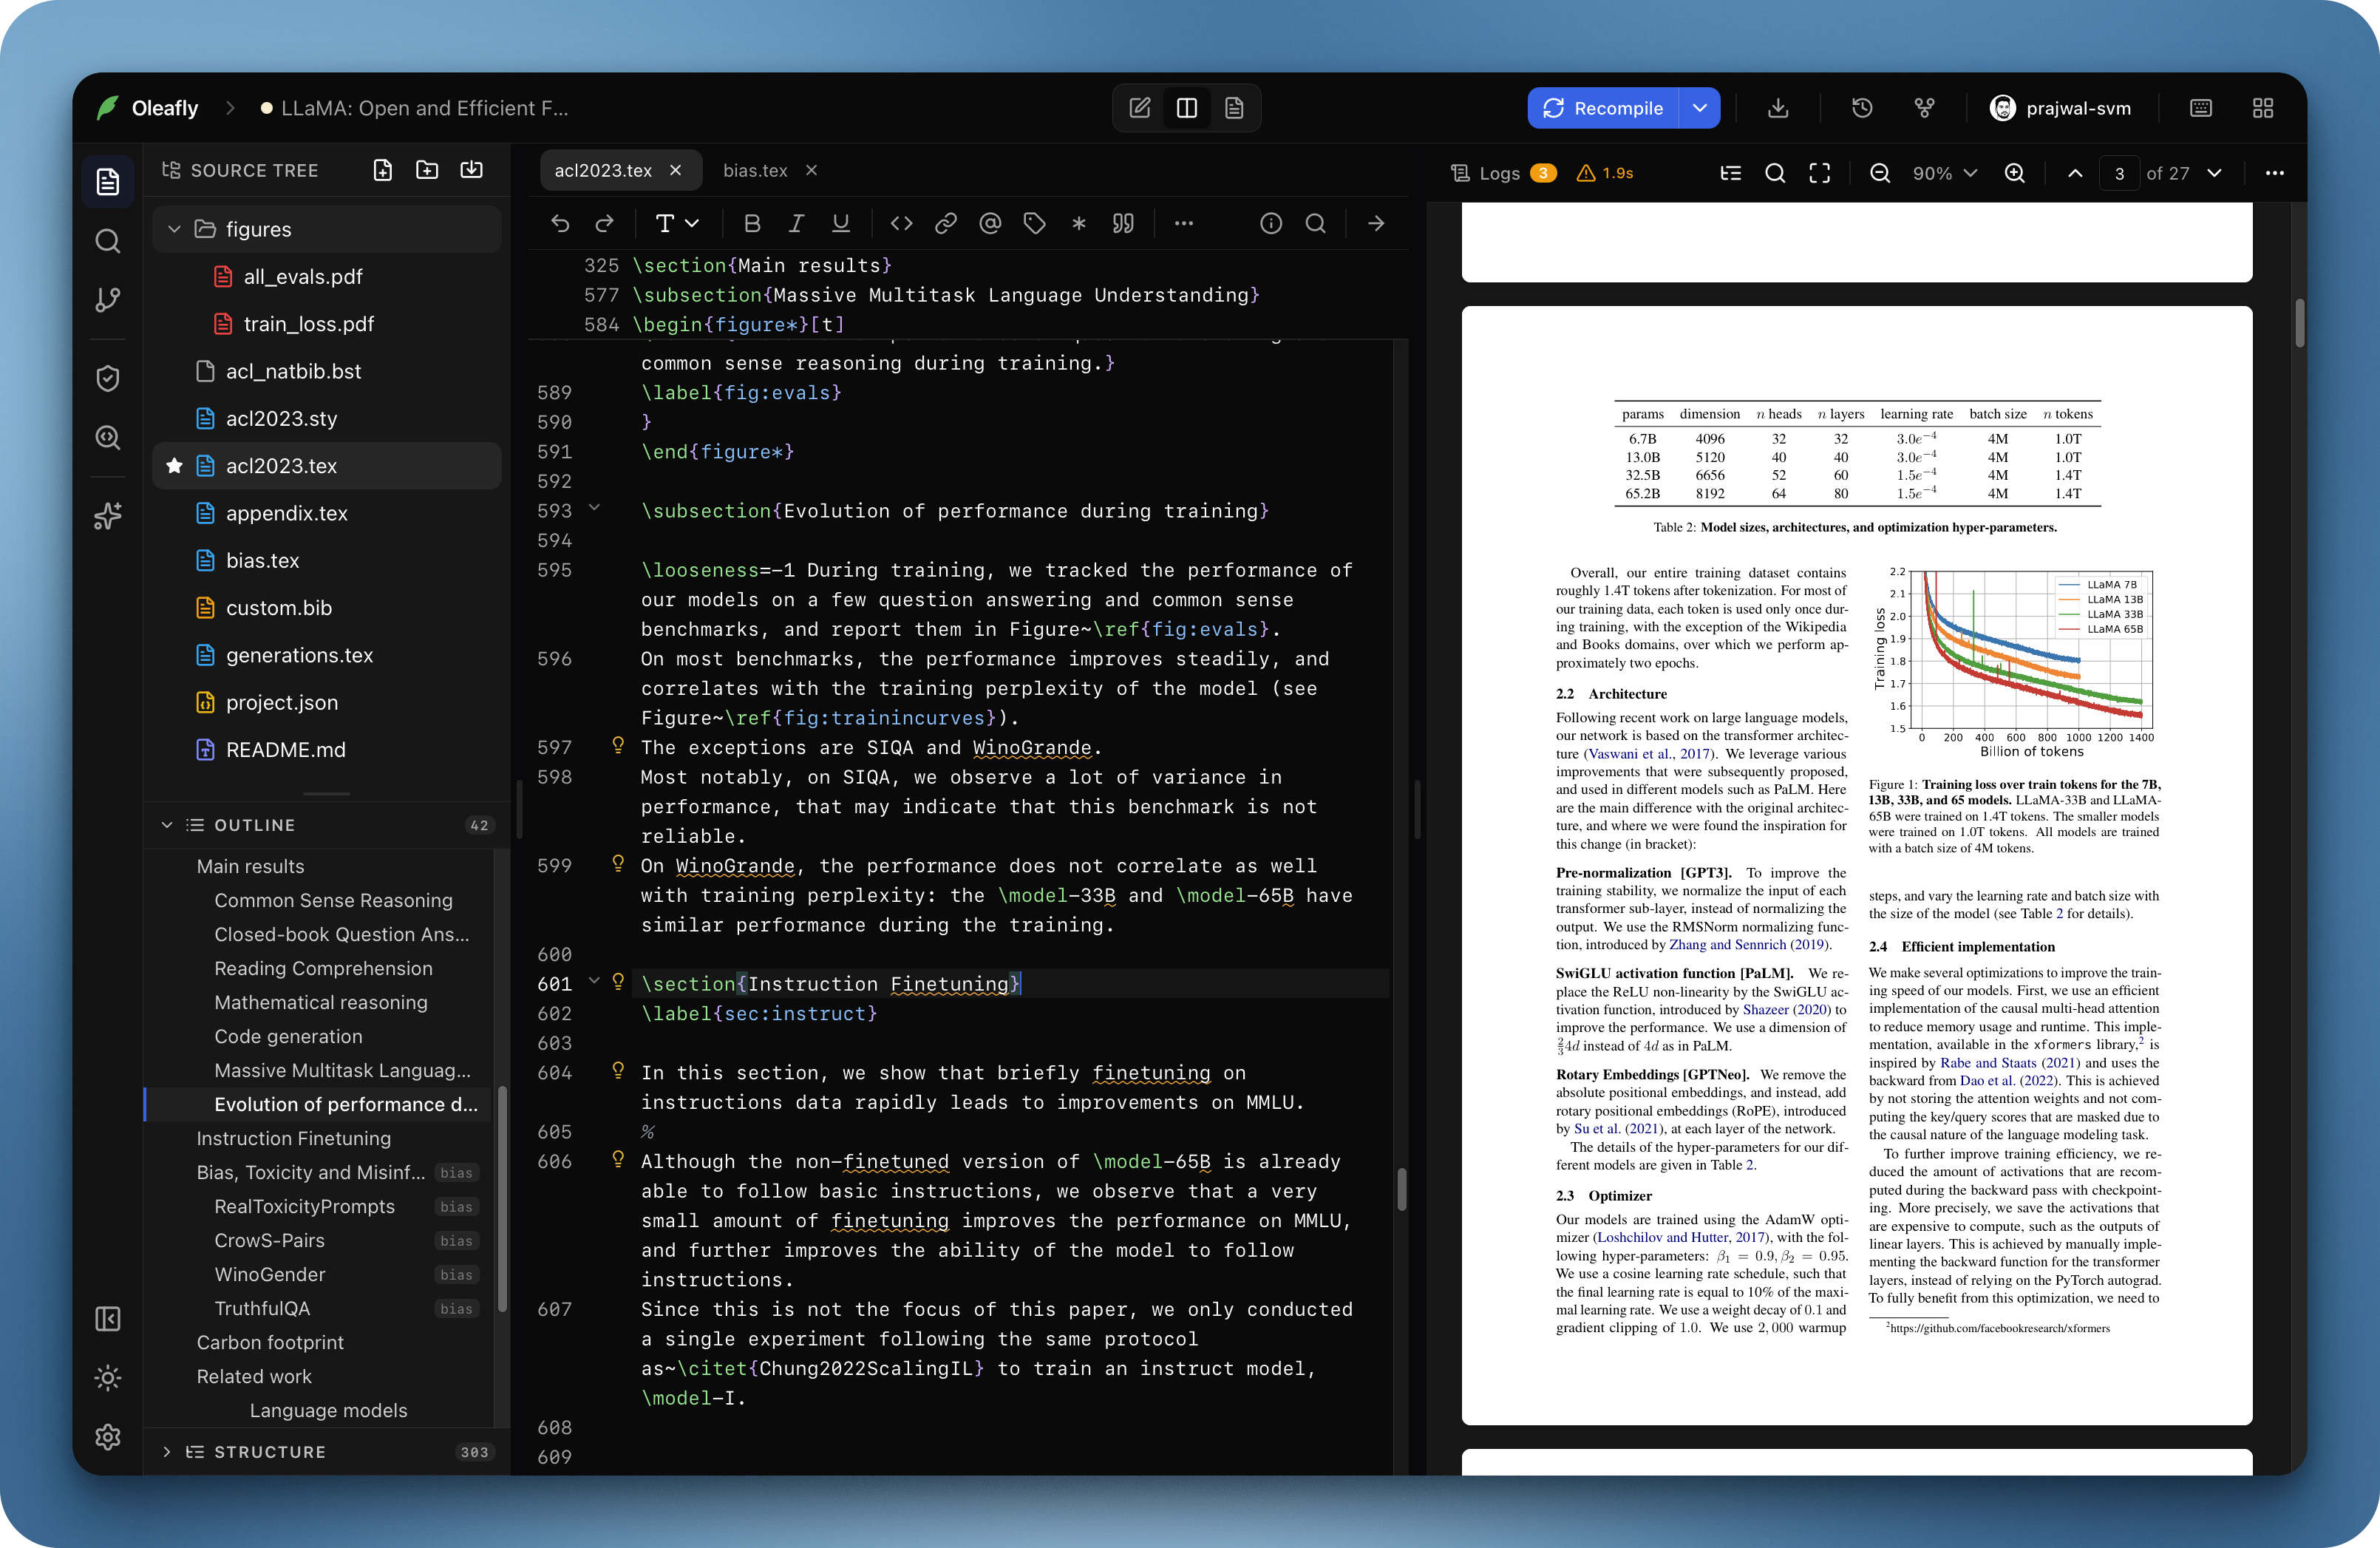Insert link using the link icon
The image size is (2380, 1548).
pyautogui.click(x=945, y=224)
